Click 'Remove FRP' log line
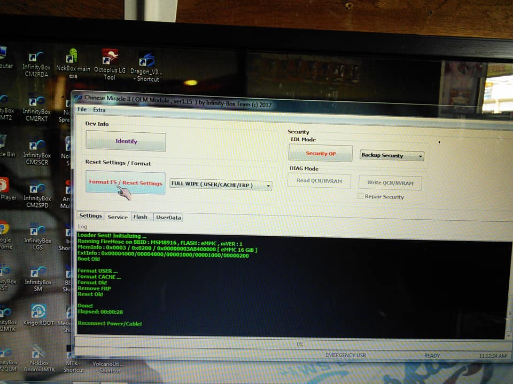This screenshot has height=384, width=513. (94, 289)
